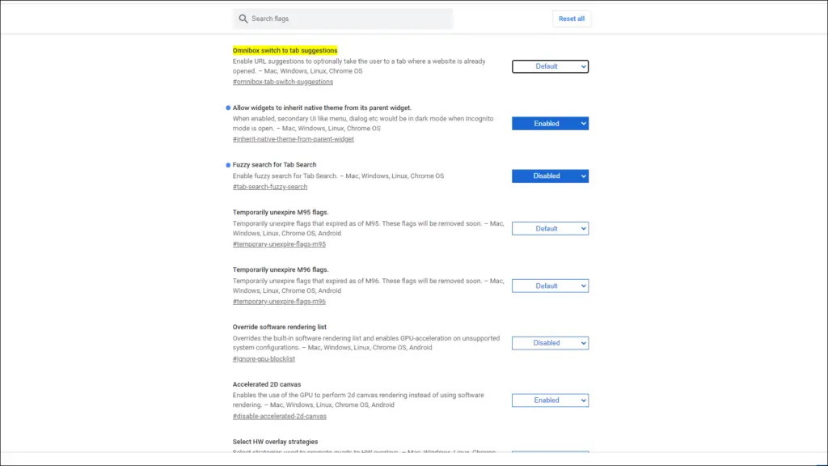828x466 pixels.
Task: Follow the #temporary-unexpire-flags-m95 link
Action: (x=279, y=244)
